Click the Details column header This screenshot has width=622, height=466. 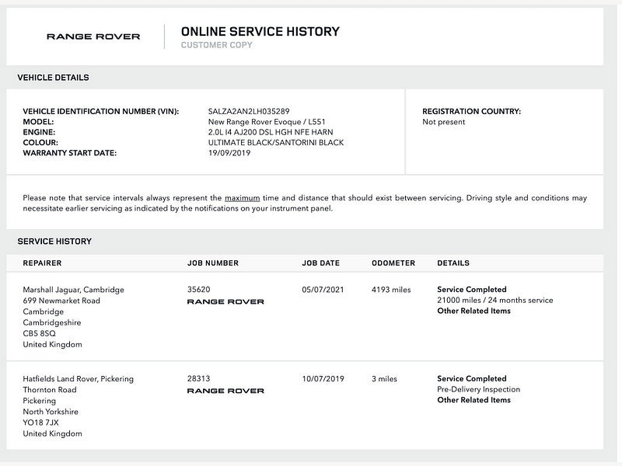(x=453, y=263)
